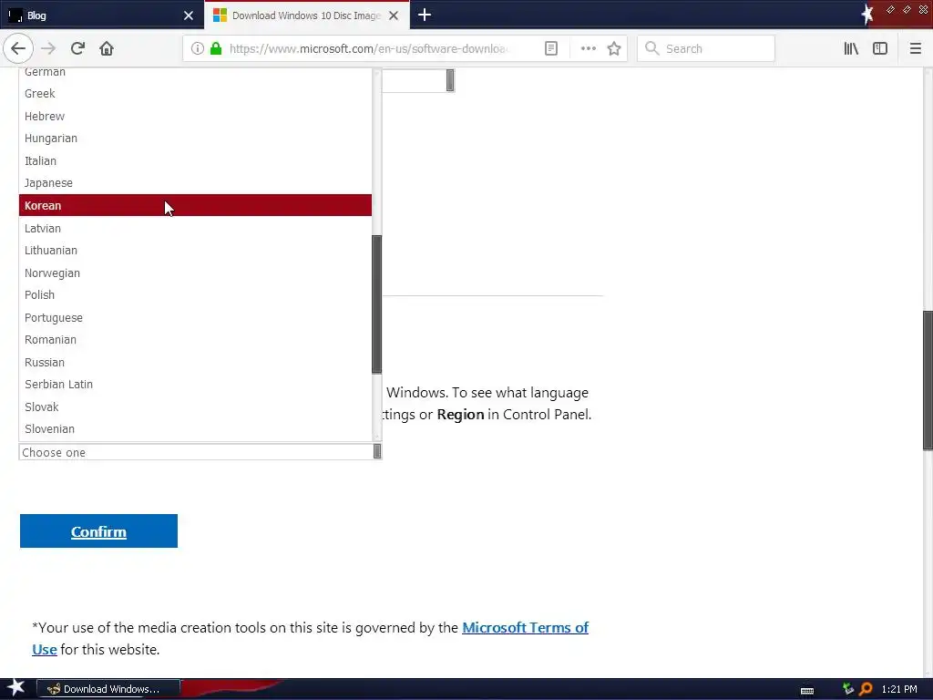Show sidebars using the sidebar icon
933x700 pixels.
(880, 48)
